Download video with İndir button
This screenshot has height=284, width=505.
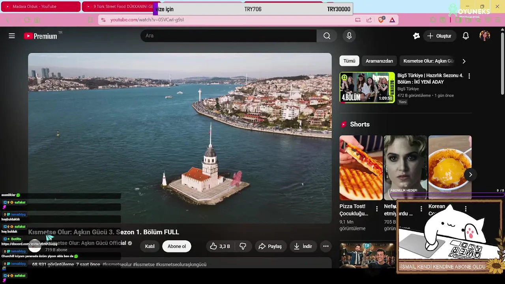coord(303,246)
